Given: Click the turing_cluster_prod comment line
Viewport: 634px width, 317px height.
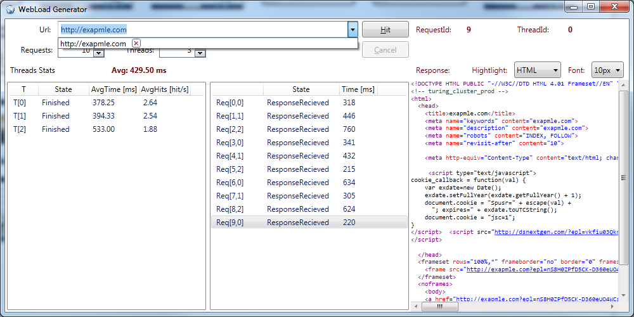Looking at the screenshot, I should click(458, 91).
